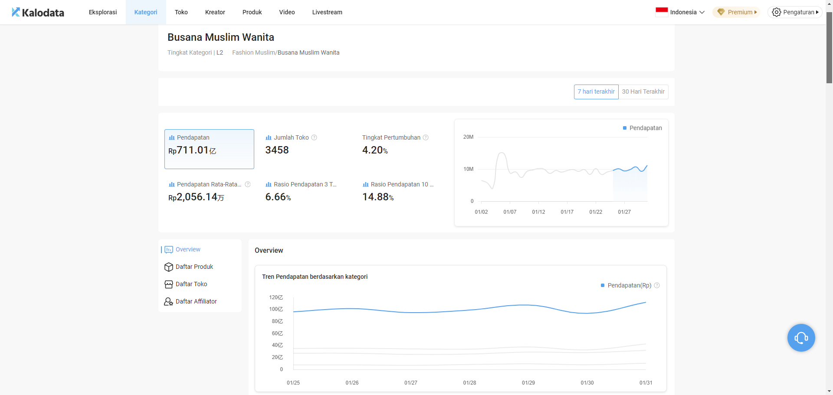Click the help icon beside Tingkat Pertumbuhan
The width and height of the screenshot is (833, 395).
[426, 137]
